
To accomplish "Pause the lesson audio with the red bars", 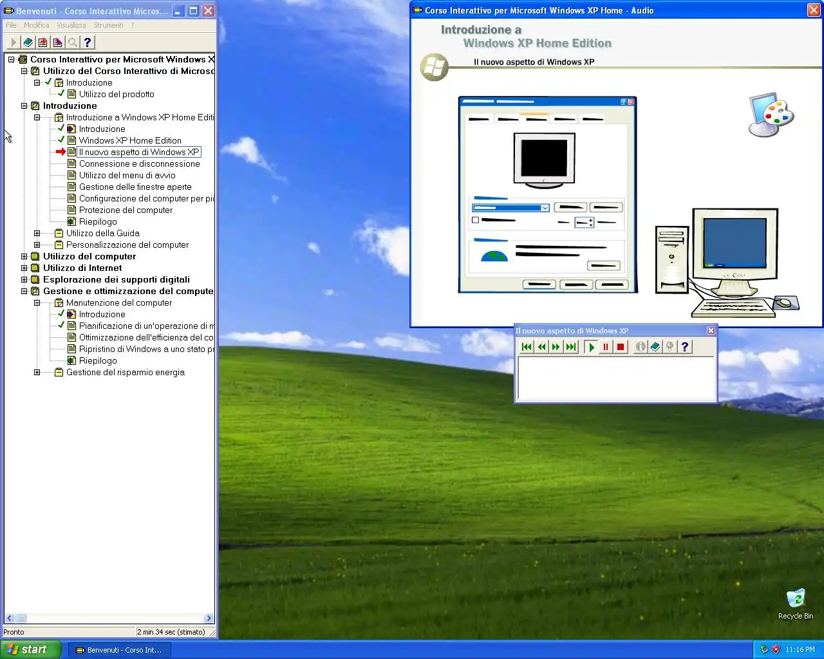I will tap(606, 347).
